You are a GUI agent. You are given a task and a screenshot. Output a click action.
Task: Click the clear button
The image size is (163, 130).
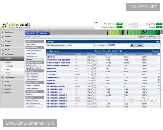click(139, 45)
